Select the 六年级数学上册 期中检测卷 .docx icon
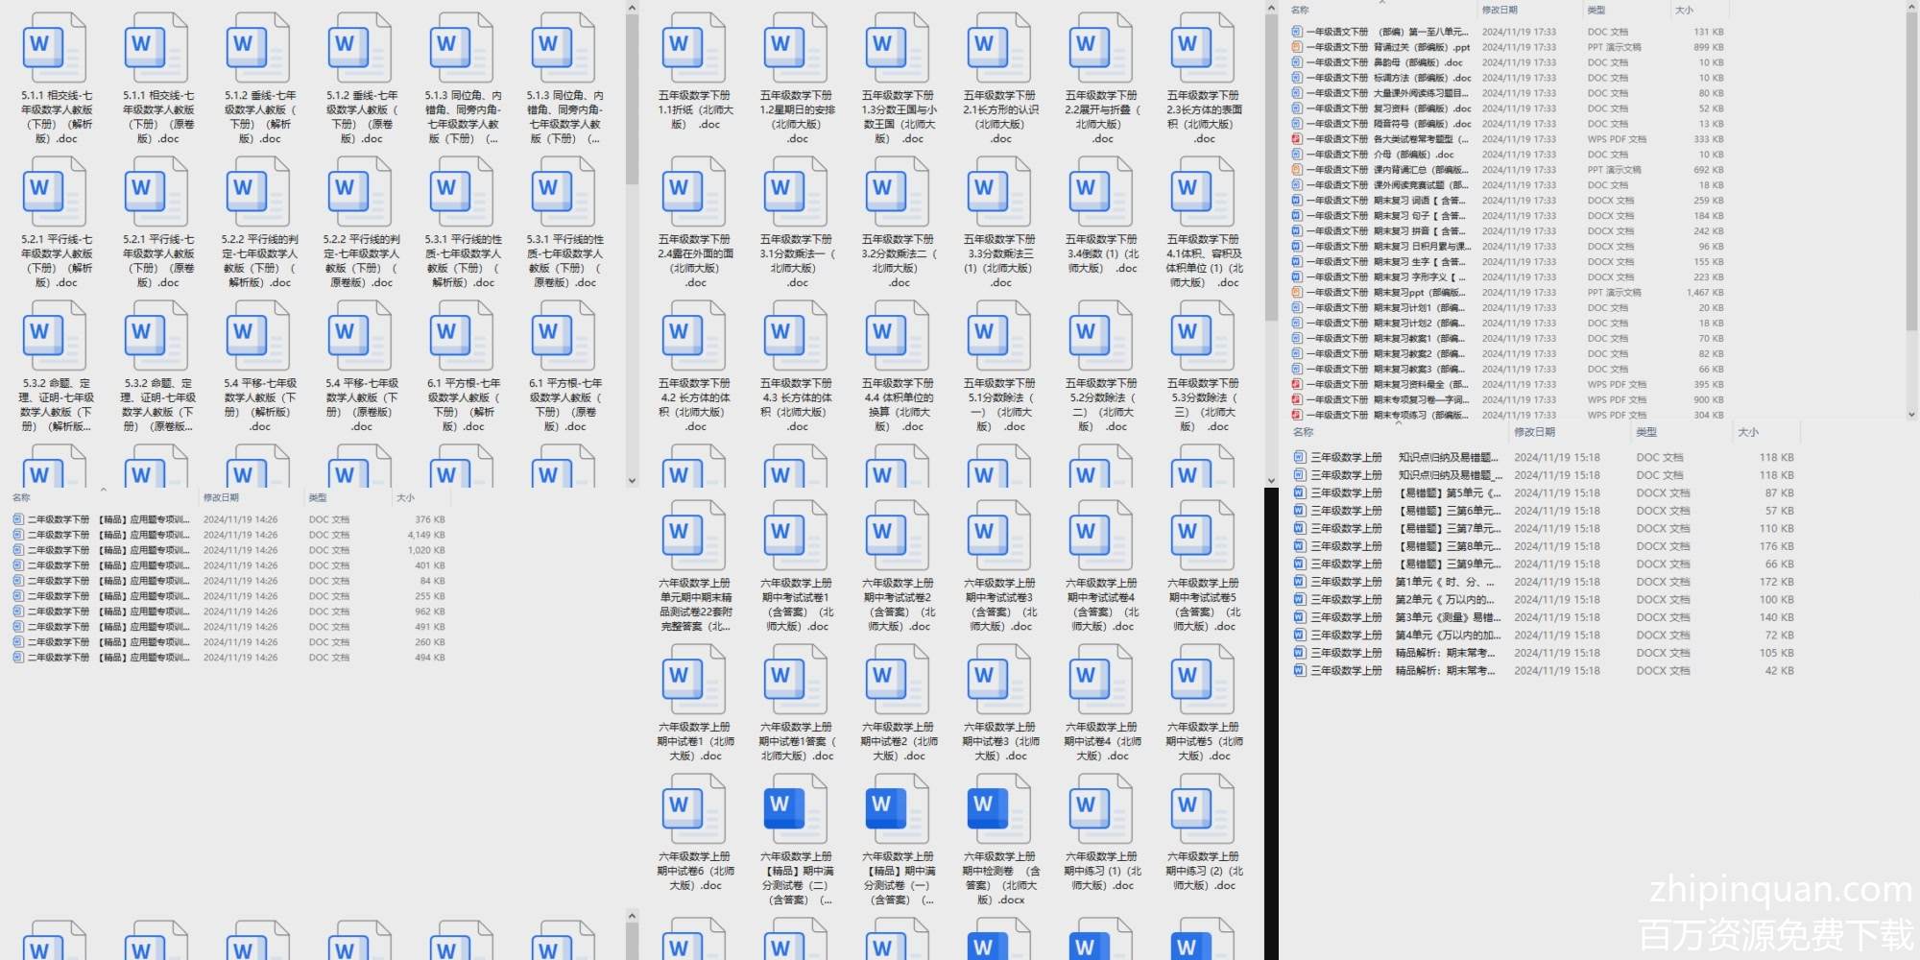Image resolution: width=1920 pixels, height=960 pixels. tap(999, 808)
